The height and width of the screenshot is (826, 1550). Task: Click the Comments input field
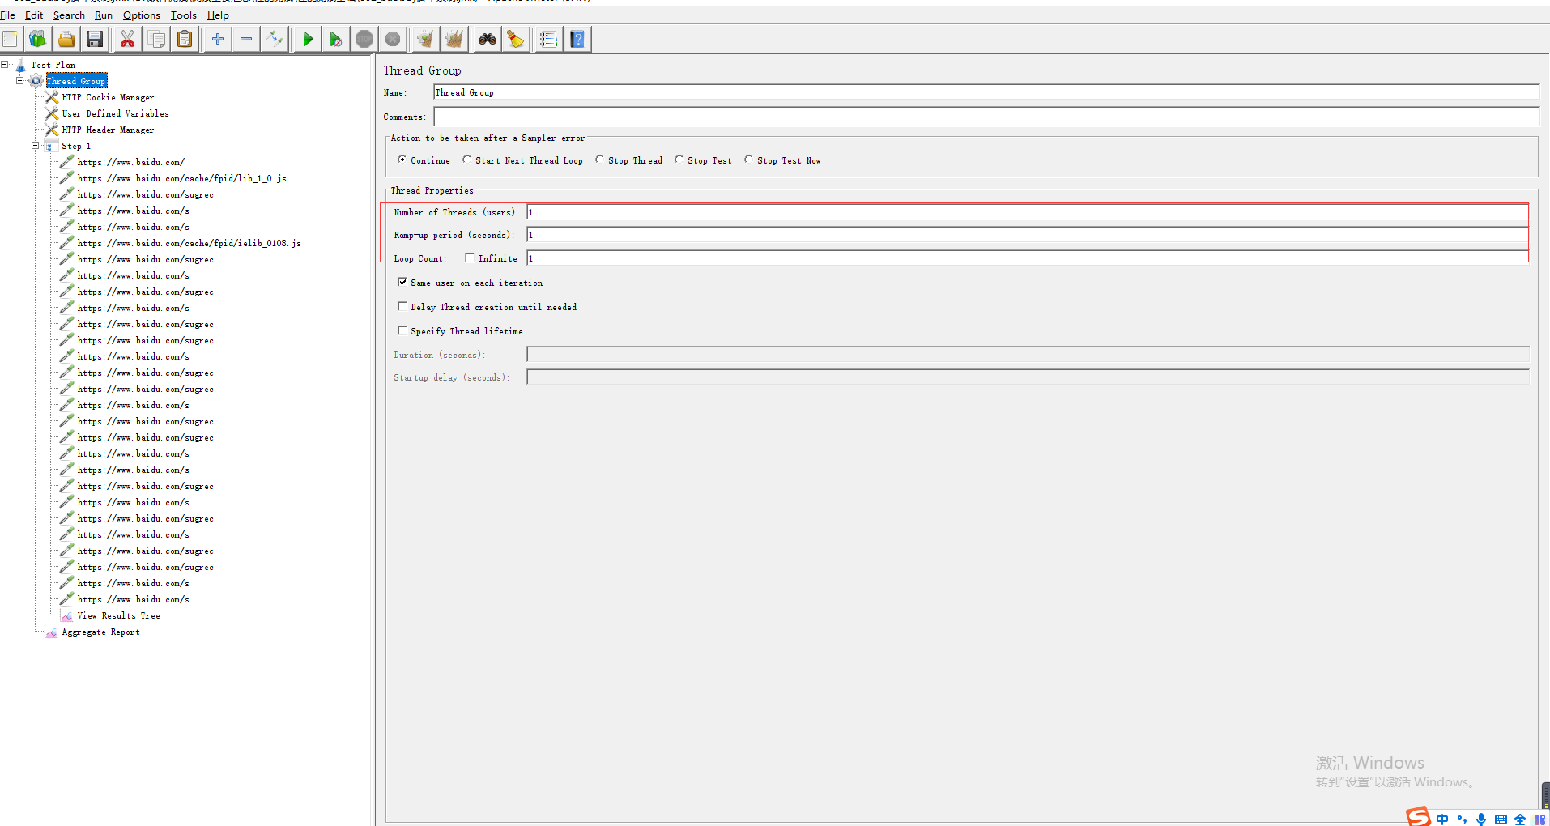(986, 117)
